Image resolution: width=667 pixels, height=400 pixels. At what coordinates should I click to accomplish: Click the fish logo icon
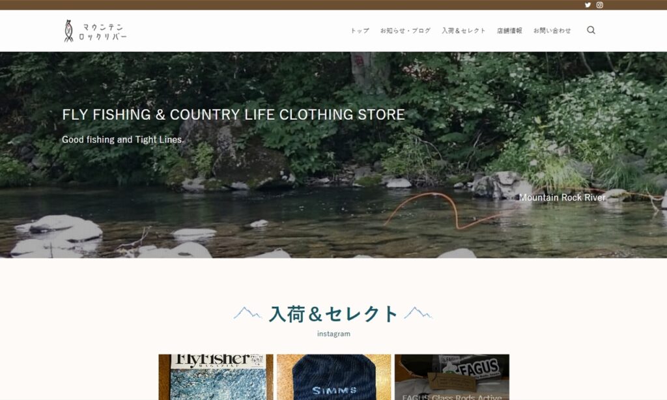[x=68, y=31]
